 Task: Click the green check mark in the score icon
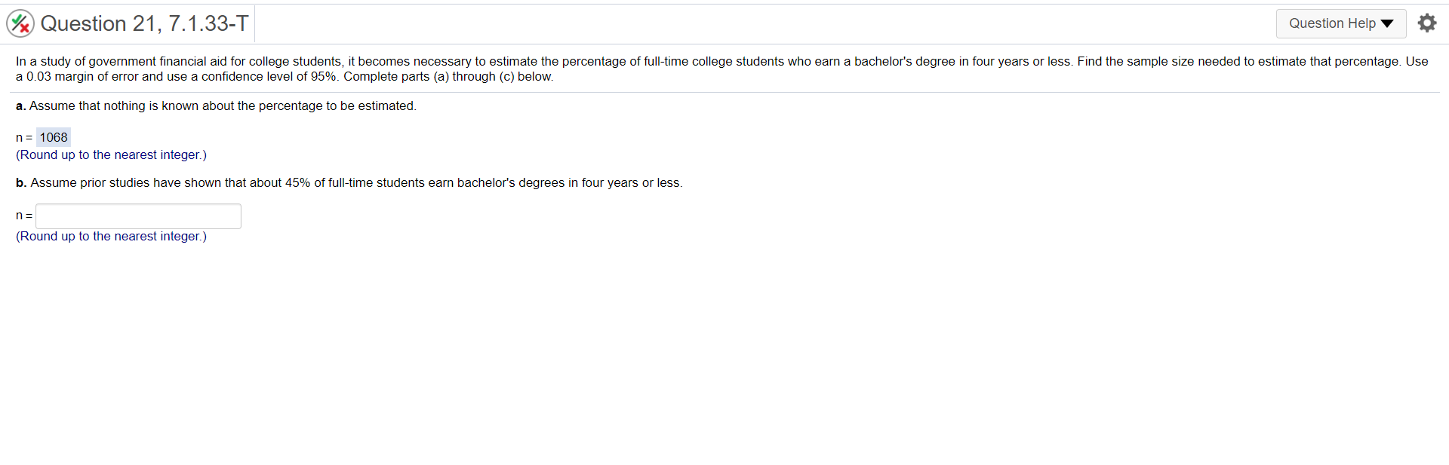pyautogui.click(x=17, y=19)
